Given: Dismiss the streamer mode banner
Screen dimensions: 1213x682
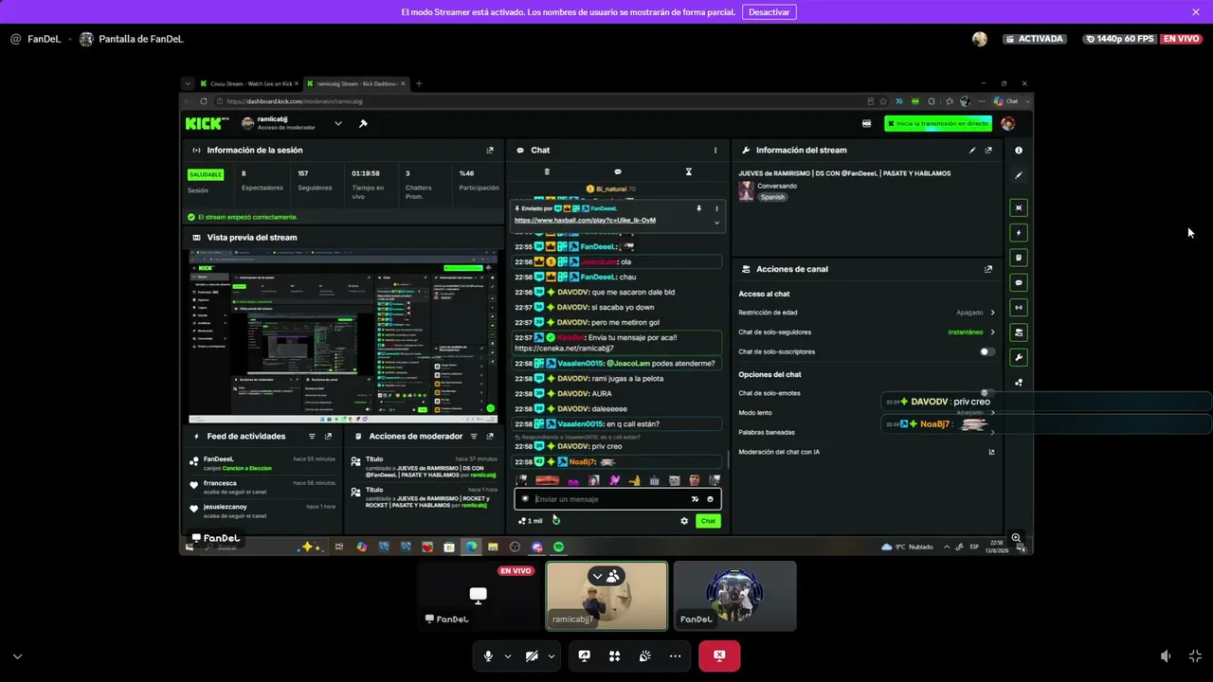Looking at the screenshot, I should (1196, 12).
